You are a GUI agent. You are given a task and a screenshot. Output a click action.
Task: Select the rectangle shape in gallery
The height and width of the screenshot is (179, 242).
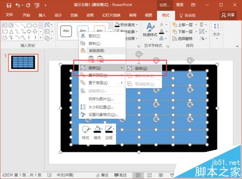29,26
